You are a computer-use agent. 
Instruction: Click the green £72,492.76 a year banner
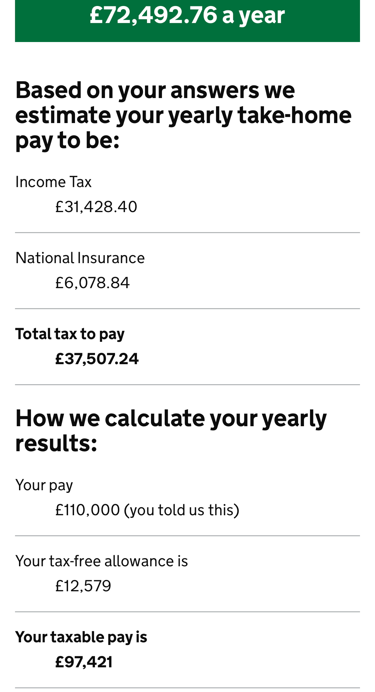187,21
